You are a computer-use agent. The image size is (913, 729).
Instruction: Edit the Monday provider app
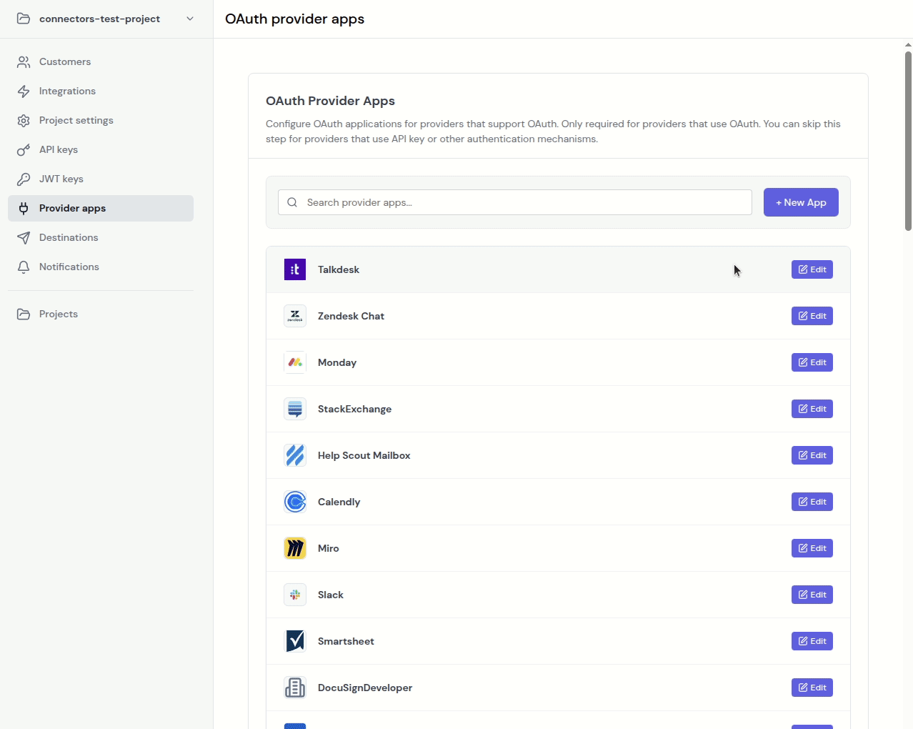tap(812, 362)
